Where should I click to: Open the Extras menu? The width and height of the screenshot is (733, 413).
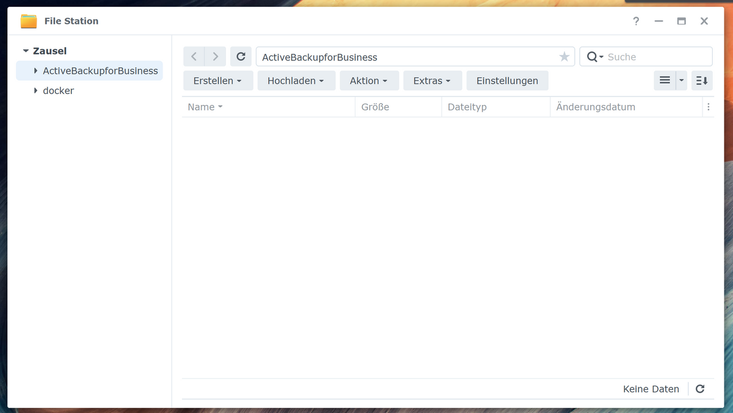click(x=432, y=81)
